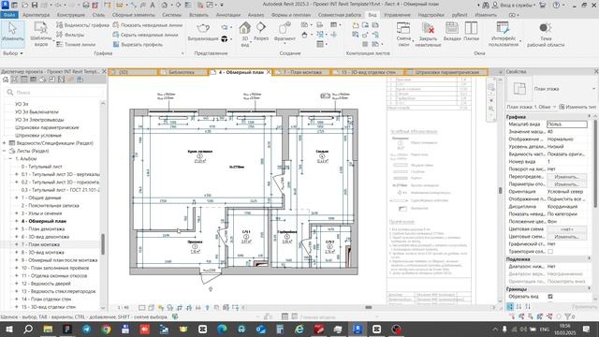Collapse the Графика properties section
This screenshot has height=337, width=599.
pyautogui.click(x=589, y=116)
